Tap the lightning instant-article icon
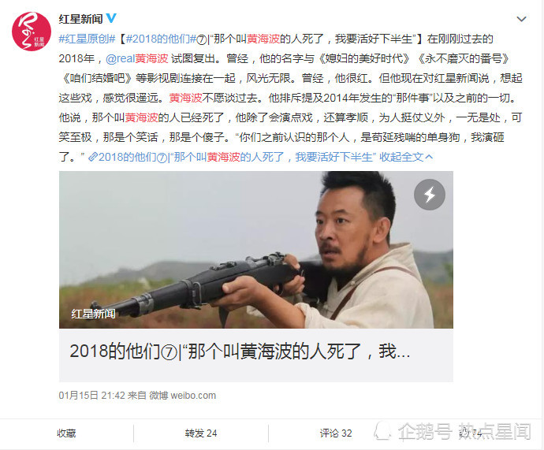Image resolution: width=544 pixels, height=450 pixels. [x=430, y=195]
